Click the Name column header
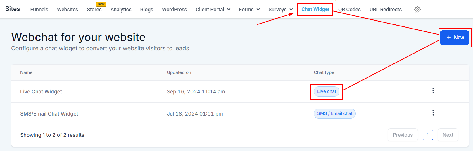473x151 pixels. click(x=26, y=72)
